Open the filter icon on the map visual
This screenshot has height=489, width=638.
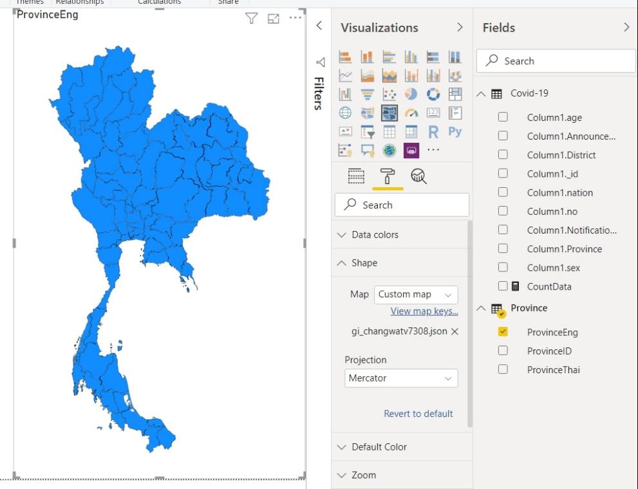[x=251, y=19]
